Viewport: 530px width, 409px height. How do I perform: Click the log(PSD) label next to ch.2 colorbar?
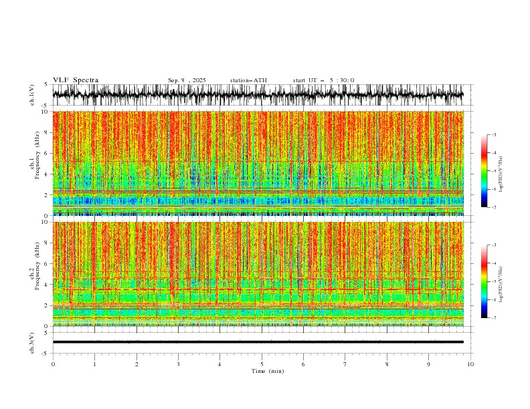[501, 284]
